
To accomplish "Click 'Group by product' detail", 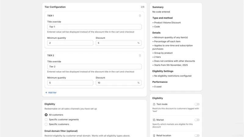I will tap(163, 53).
